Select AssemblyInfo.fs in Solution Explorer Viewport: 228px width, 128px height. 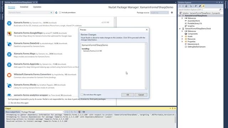[x=194, y=21]
